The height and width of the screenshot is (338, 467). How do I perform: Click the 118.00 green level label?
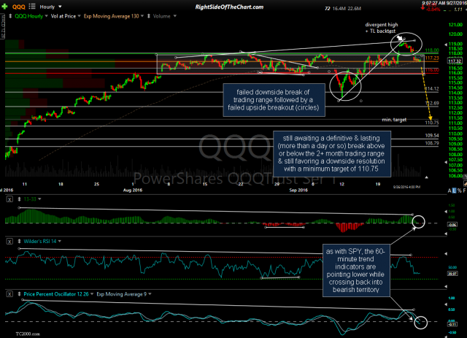click(x=432, y=50)
